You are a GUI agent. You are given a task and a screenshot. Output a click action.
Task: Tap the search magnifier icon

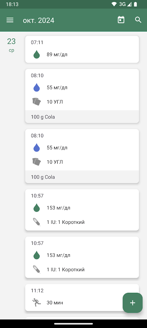click(138, 20)
